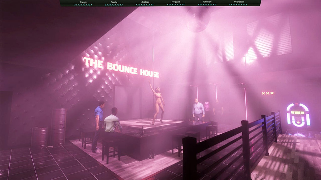Click the tall stacked metal barrel
Screen dimensions: 321x180
(59, 127)
